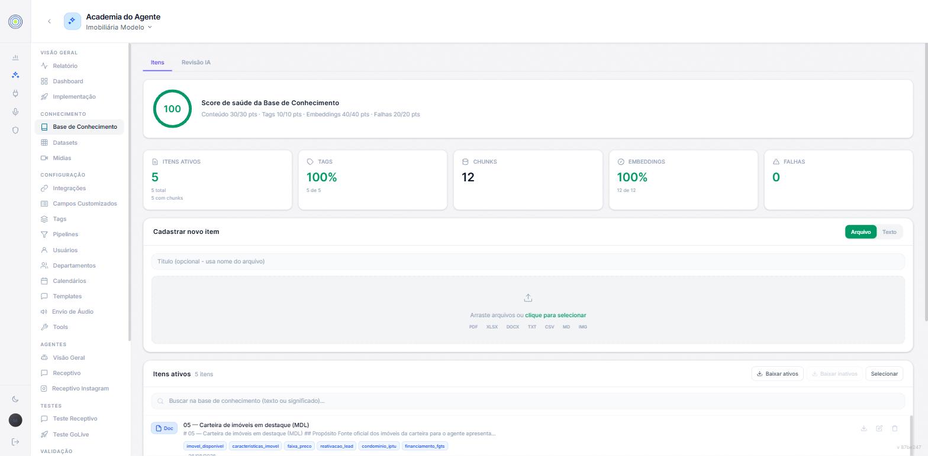Click the Departamentos people icon in sidebar
Viewport: 928px width, 456px height.
pyautogui.click(x=44, y=266)
